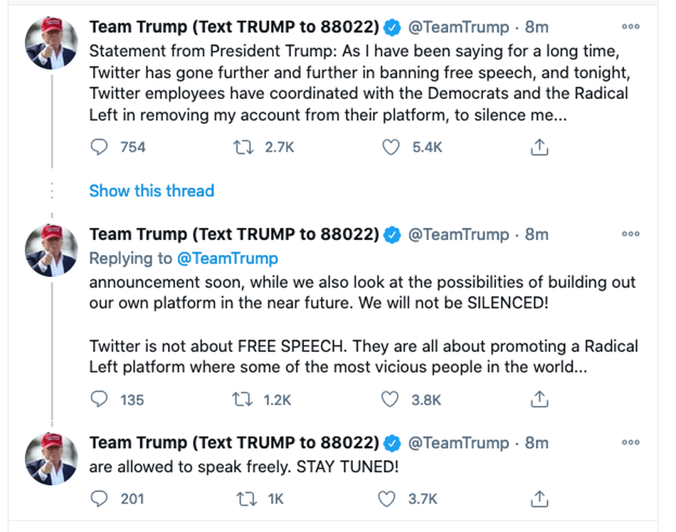Like the tweet with 3.8K likes
The height and width of the screenshot is (532, 676).
coord(390,400)
